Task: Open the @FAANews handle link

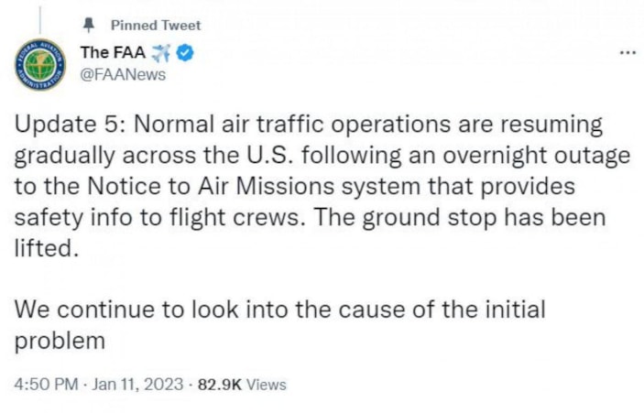Action: pos(124,74)
